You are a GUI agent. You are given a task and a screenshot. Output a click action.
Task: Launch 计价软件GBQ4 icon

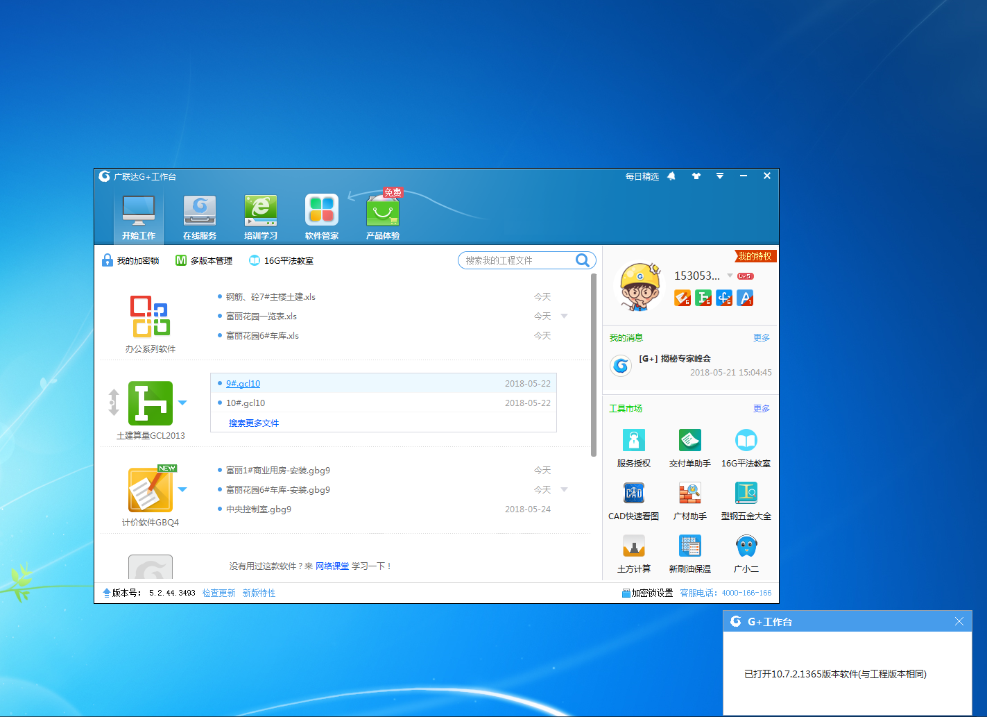(151, 490)
